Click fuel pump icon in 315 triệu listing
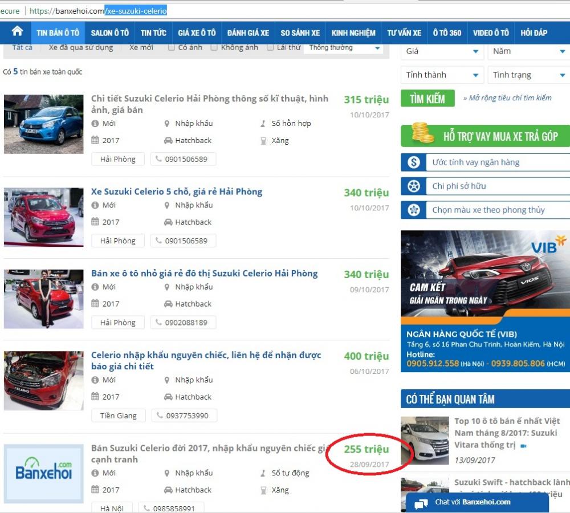The width and height of the screenshot is (570, 513). [x=263, y=141]
